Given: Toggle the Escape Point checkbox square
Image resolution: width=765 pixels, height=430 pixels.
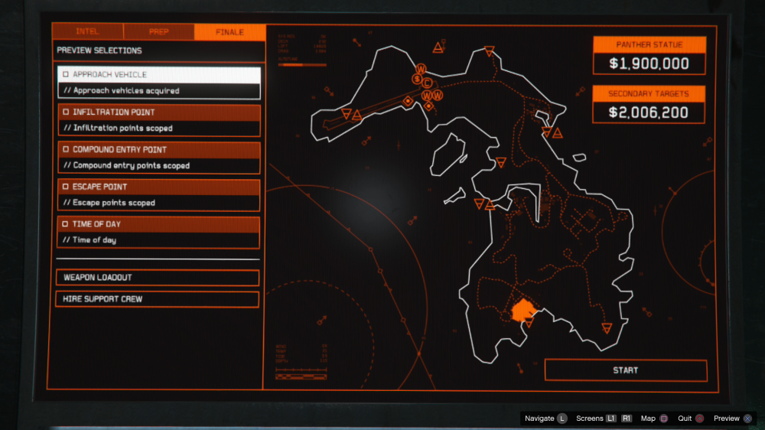Looking at the screenshot, I should pos(66,187).
